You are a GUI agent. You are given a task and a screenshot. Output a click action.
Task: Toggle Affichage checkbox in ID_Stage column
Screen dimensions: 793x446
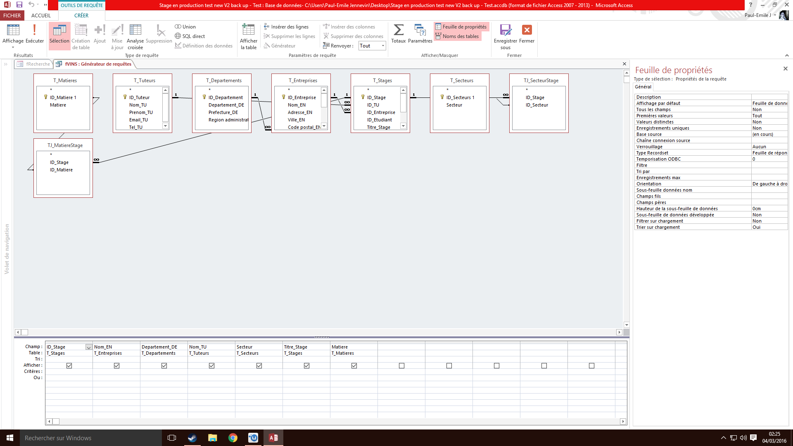[x=69, y=365]
